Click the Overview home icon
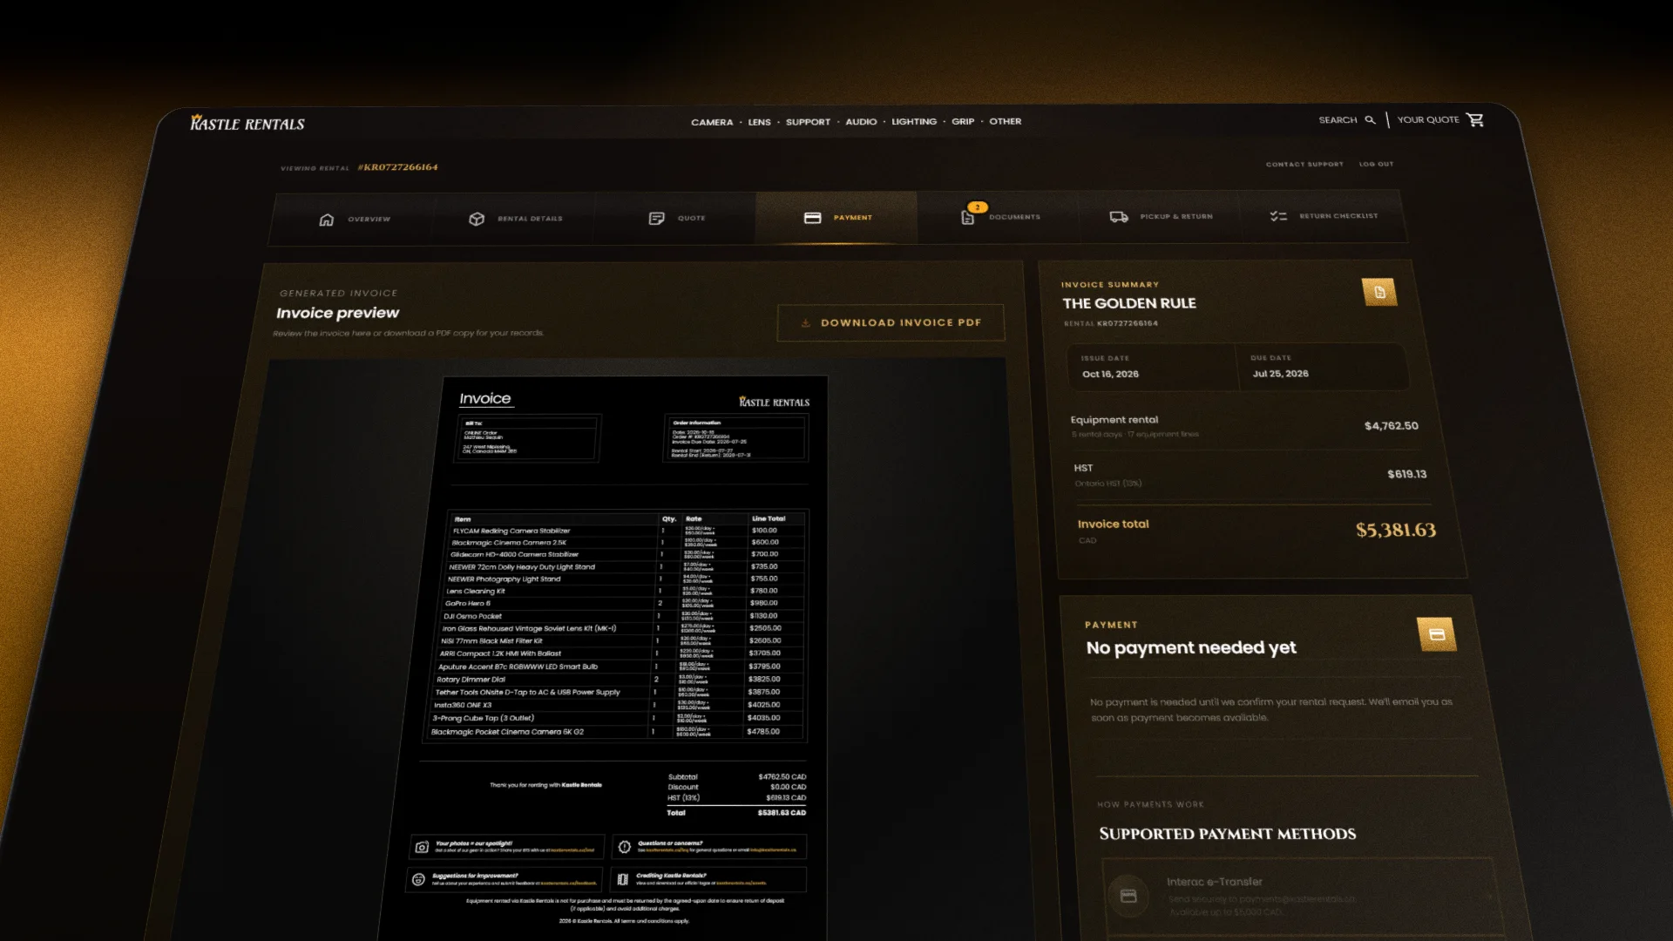This screenshot has height=941, width=1673. tap(327, 220)
